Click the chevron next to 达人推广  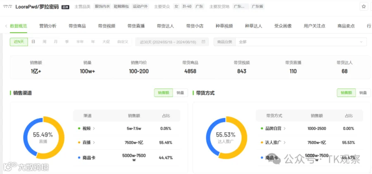click(285, 143)
